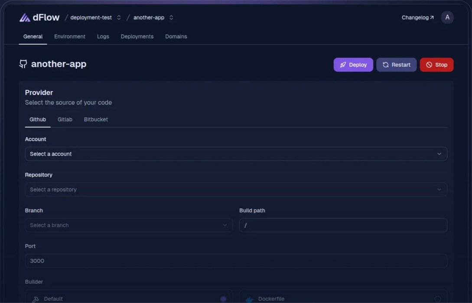Click the GitHub icon beside another-app title
The width and height of the screenshot is (472, 303).
(x=23, y=64)
